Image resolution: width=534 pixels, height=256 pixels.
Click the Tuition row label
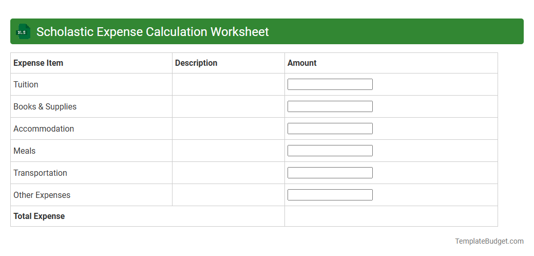click(26, 84)
